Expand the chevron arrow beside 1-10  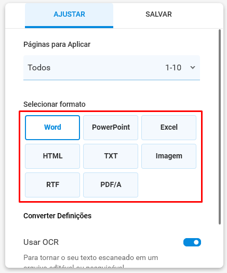click(x=193, y=68)
